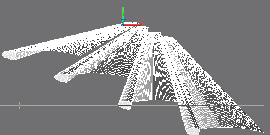Screen dimensions: 270x135
Task: Click the green Y axis of the UCS icon
Action: [123, 15]
